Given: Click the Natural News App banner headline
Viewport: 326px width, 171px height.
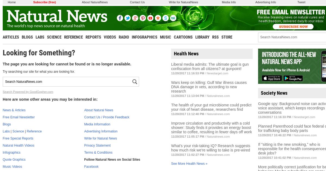Looking at the screenshot, I should click(x=289, y=58).
